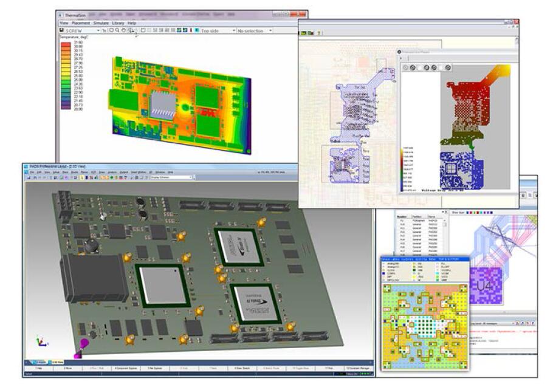Screen dimensions: 553x387
Task: Select the pan hand tool in ThermalSim
Action: [x=123, y=30]
